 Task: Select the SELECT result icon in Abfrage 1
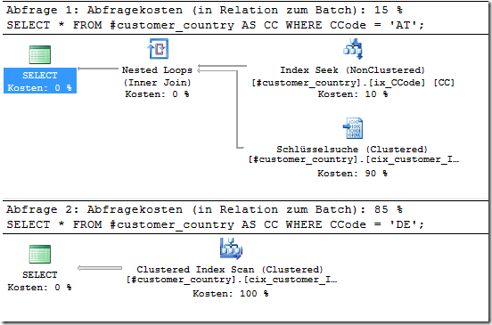[39, 54]
